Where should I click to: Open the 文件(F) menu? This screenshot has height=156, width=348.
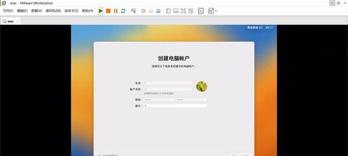(8, 11)
